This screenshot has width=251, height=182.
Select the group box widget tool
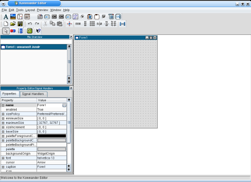click(x=97, y=17)
